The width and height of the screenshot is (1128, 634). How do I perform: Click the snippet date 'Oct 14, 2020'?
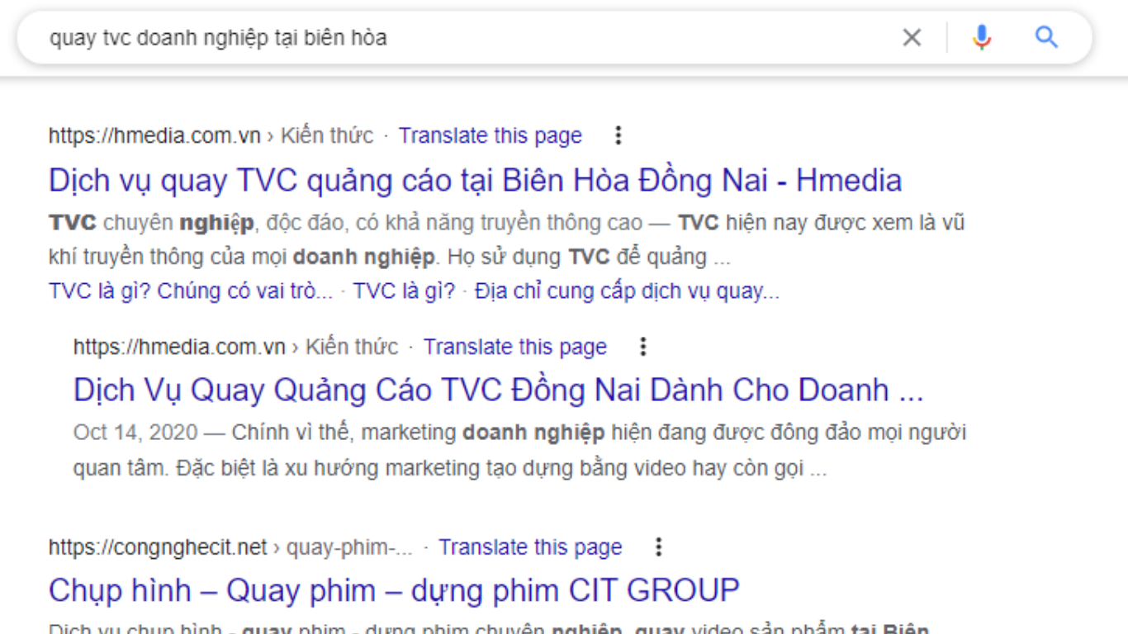pyautogui.click(x=135, y=433)
